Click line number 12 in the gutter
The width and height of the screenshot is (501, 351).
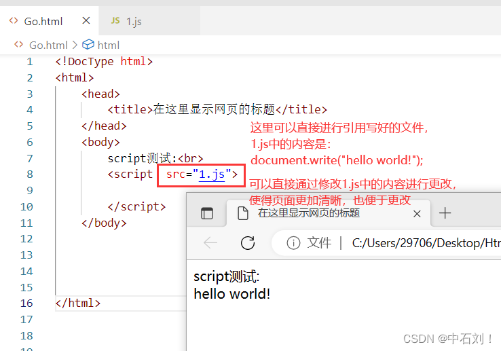[x=26, y=239]
